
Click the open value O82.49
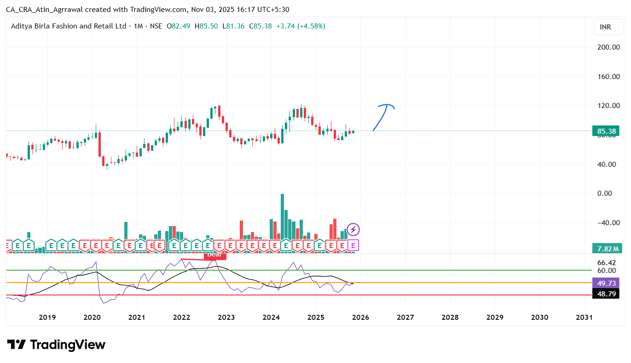coord(178,26)
